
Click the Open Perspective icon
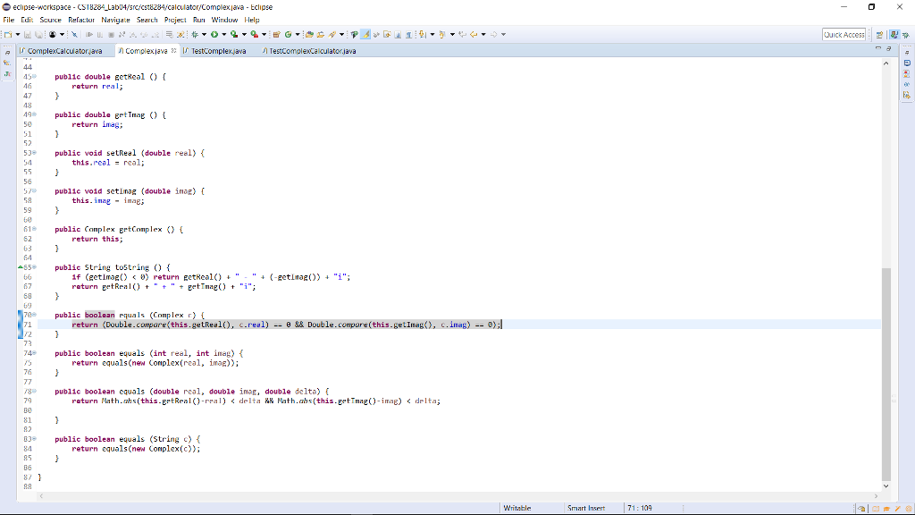pyautogui.click(x=879, y=35)
